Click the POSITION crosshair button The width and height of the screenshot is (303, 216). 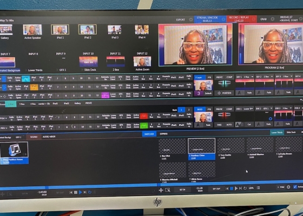tap(224, 93)
